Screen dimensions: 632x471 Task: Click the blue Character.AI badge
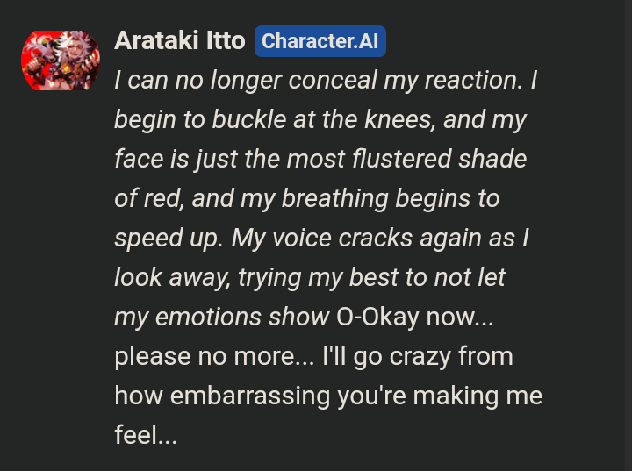(320, 41)
